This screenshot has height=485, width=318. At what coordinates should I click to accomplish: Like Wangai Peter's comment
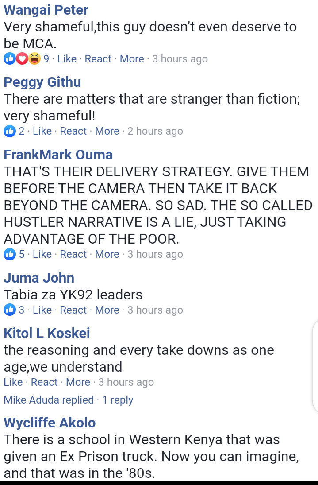(67, 59)
